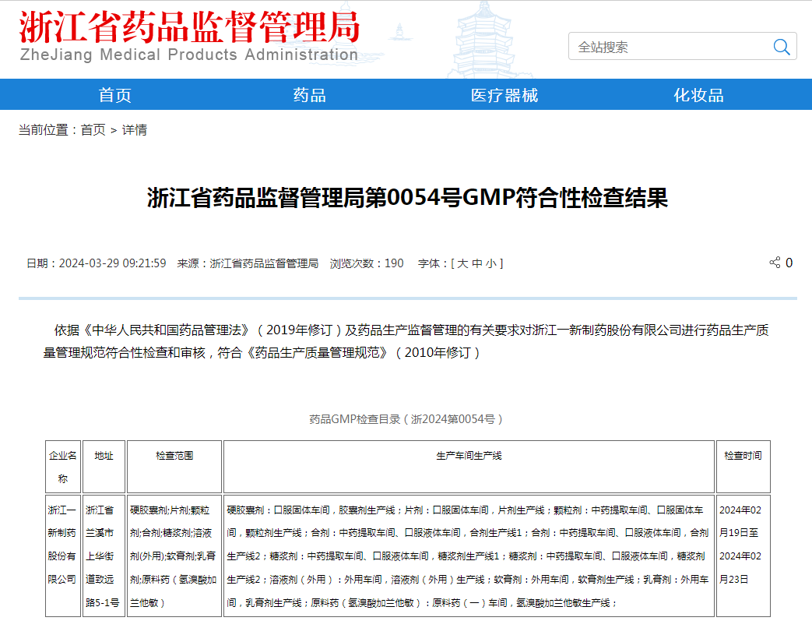
Task: Click the inspection date cell 2024年02月19日至
Action: coord(743,556)
